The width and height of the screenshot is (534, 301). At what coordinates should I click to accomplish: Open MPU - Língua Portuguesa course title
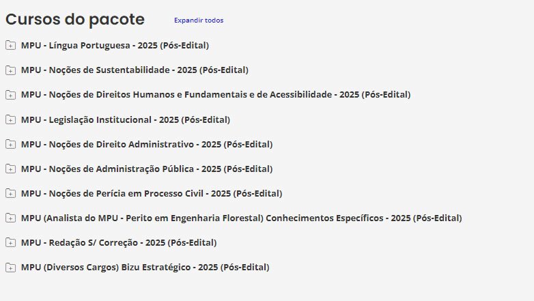tap(115, 46)
